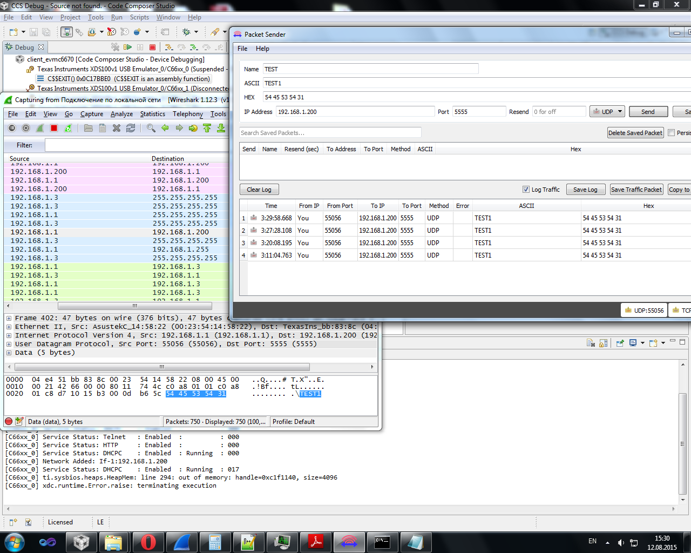Click the Terminate red square in CCS Debug view
The width and height of the screenshot is (691, 553).
[152, 47]
